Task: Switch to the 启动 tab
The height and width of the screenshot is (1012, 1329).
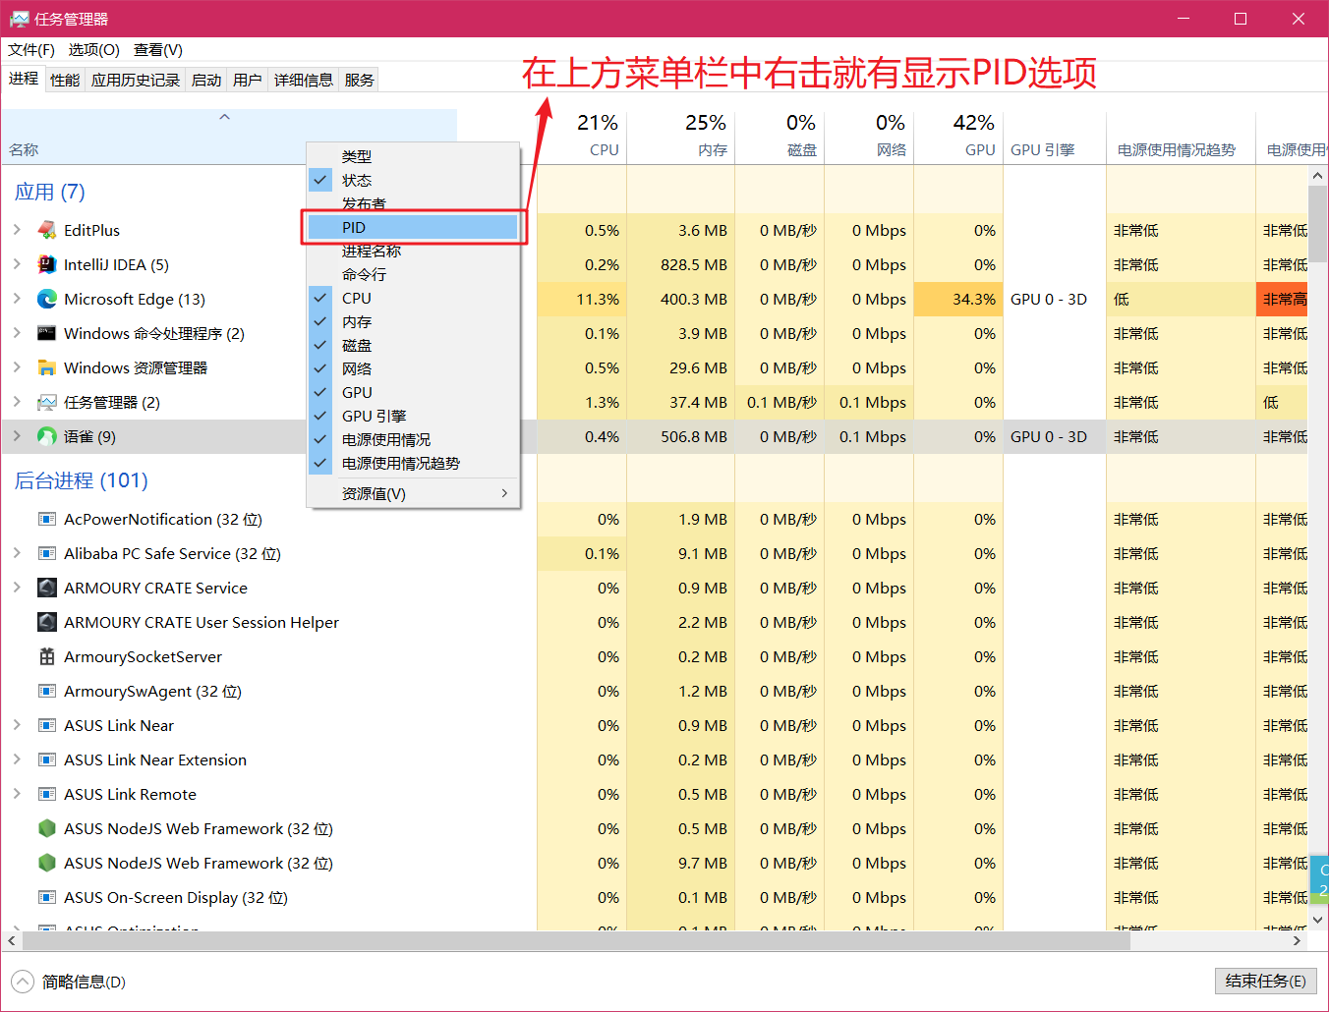Action: 206,80
